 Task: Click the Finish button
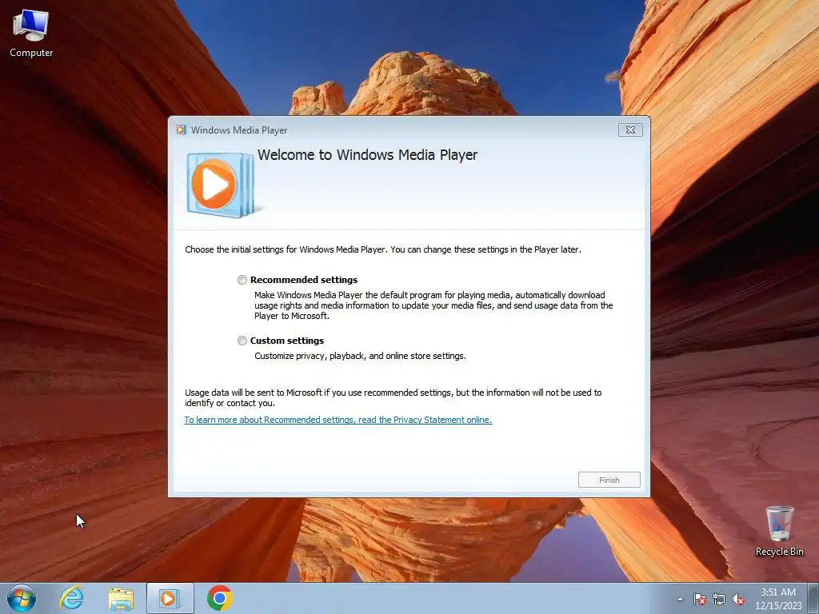pyautogui.click(x=609, y=480)
